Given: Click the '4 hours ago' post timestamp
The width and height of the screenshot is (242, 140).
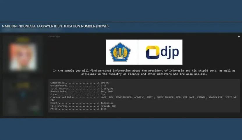Looking at the screenshot, I should point(54,37).
